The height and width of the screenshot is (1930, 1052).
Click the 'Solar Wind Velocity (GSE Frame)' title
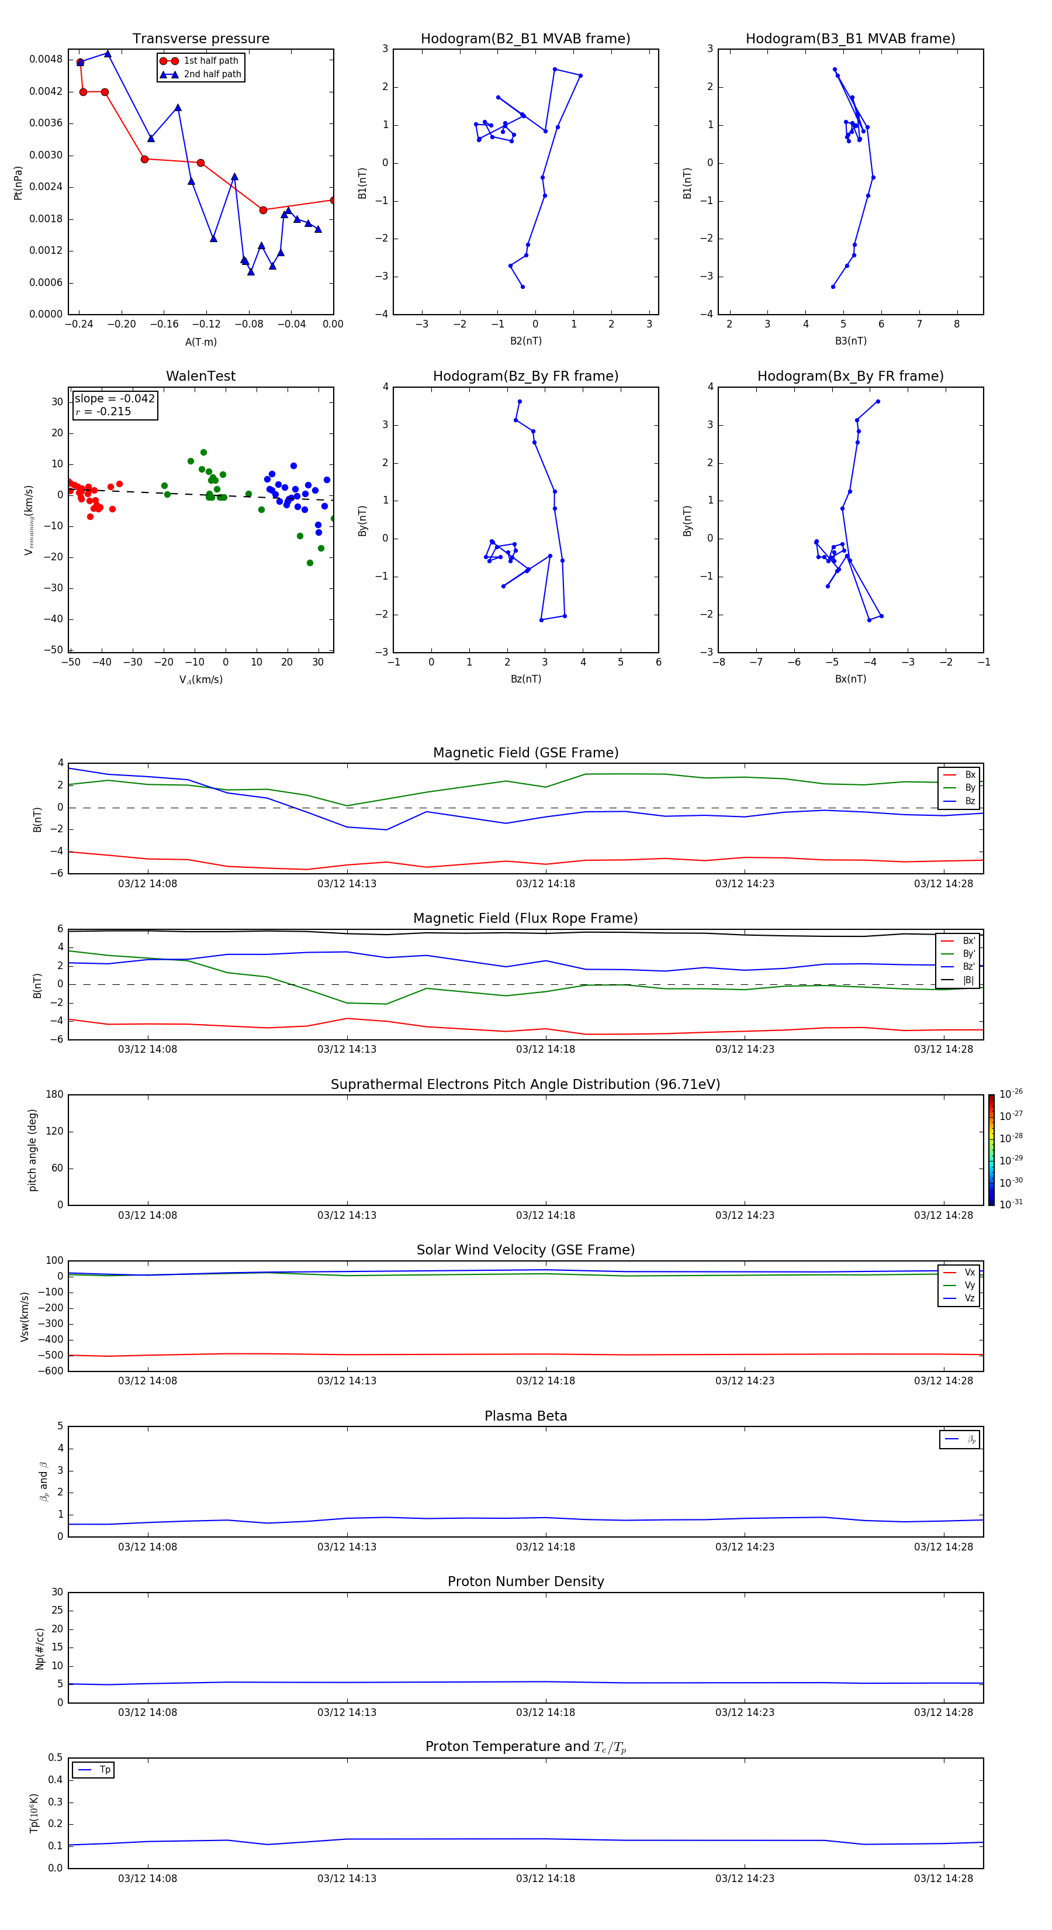point(525,1250)
